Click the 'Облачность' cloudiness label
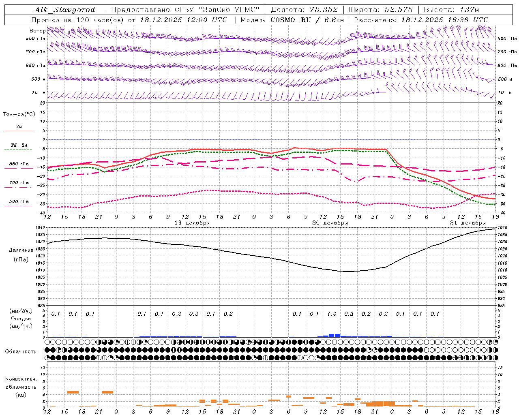 21,351
